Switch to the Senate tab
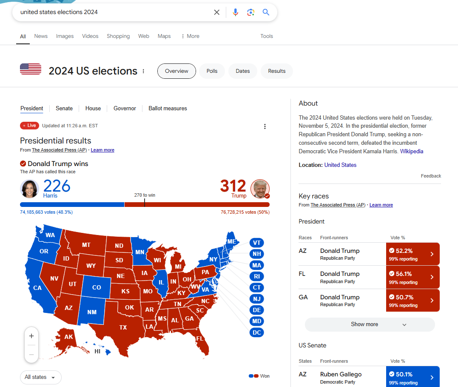Viewport: 458px width, 387px height. click(64, 109)
